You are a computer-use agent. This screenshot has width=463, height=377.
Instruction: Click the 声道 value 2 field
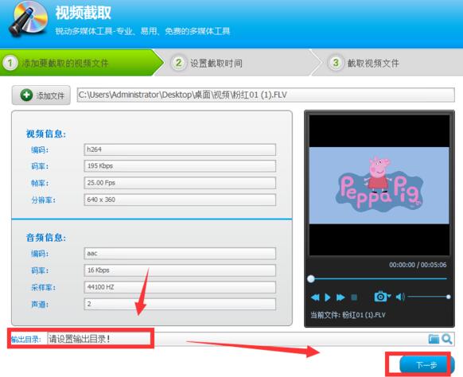[x=180, y=304]
